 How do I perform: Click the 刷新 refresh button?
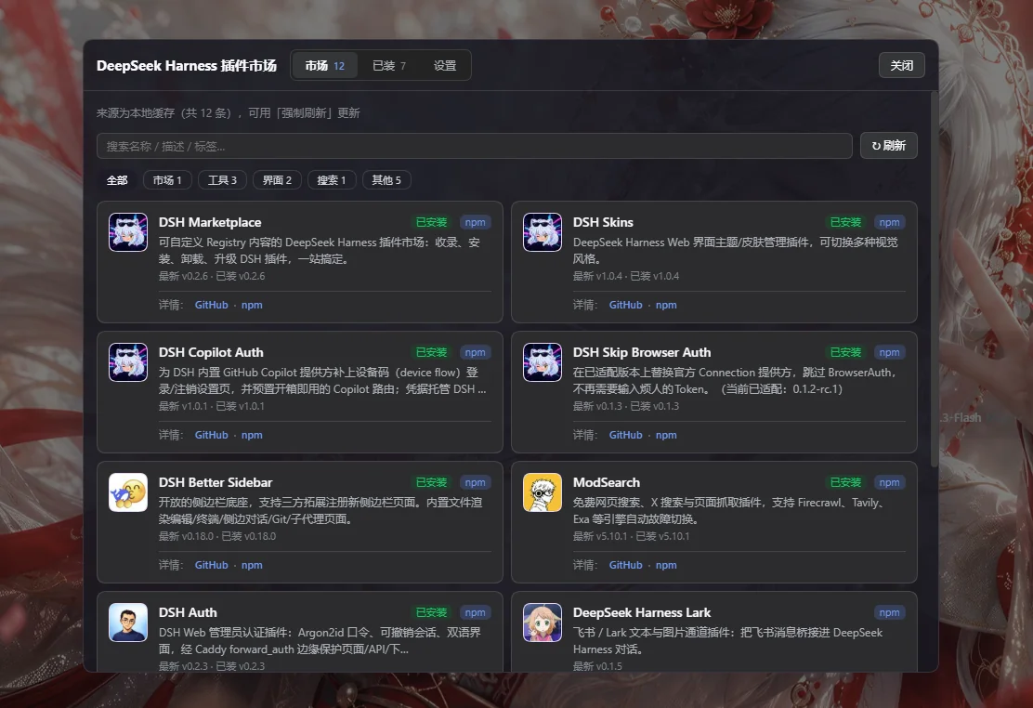coord(889,146)
